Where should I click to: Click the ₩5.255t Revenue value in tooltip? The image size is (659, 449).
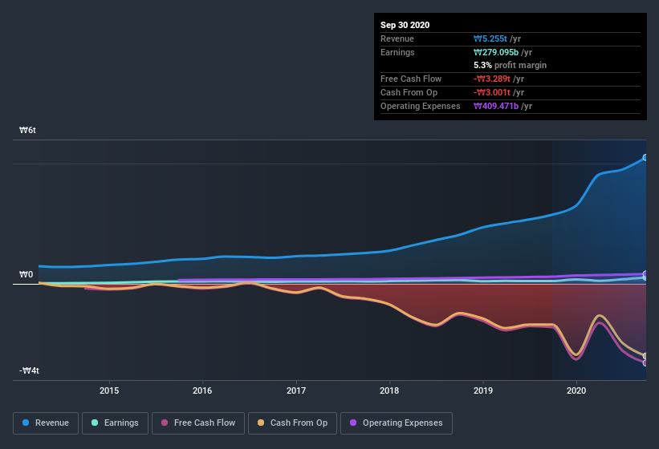tap(491, 38)
